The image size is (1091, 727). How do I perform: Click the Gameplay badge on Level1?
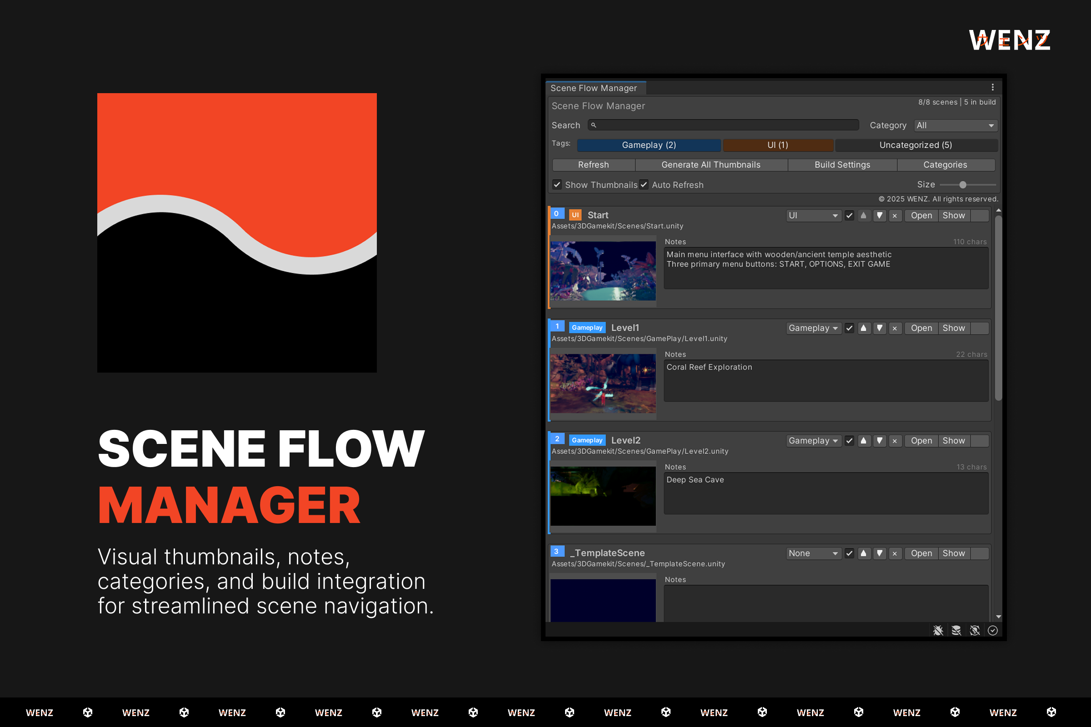(587, 328)
